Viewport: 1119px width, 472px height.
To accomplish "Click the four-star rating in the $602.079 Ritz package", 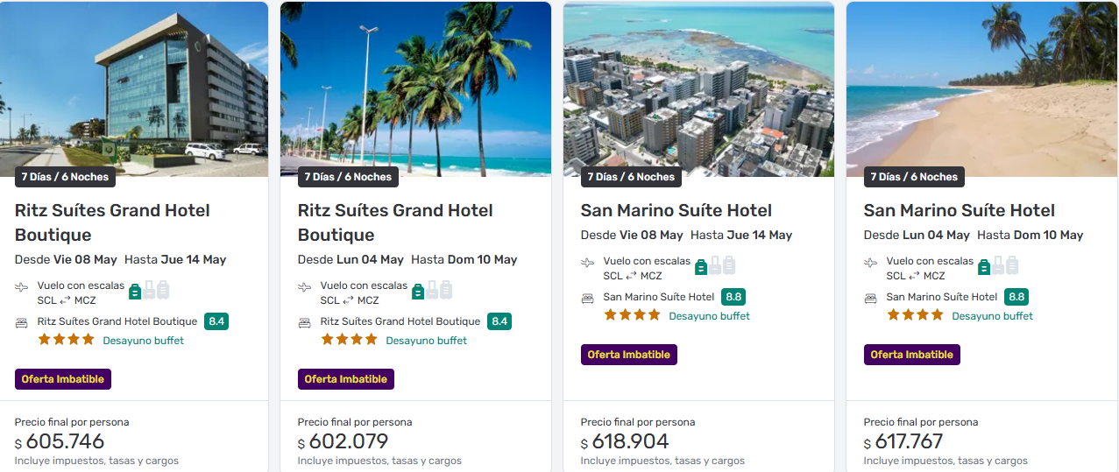I will tap(349, 340).
